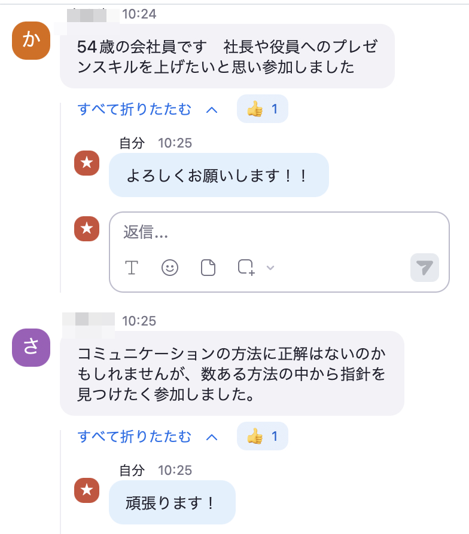The image size is (469, 534).
Task: Click the file attachment icon in reply box
Action: [208, 268]
